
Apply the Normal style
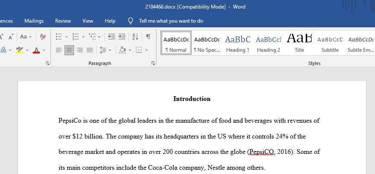point(176,43)
